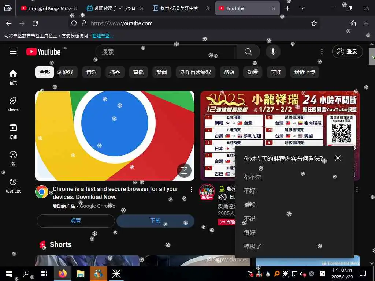Open the workspace icon at tab bar start
The width and height of the screenshot is (375, 281).
8,8
